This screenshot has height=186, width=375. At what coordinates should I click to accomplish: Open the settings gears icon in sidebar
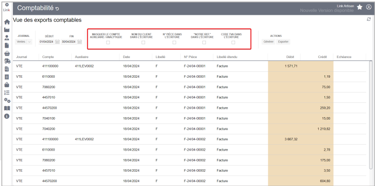click(7, 100)
